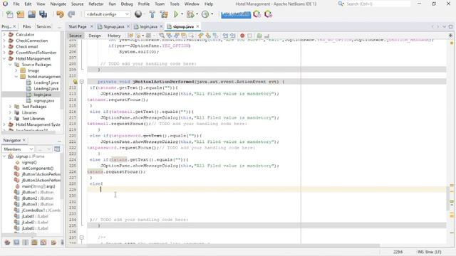Switch to the Design view button
This screenshot has width=456, height=256.
(x=95, y=36)
